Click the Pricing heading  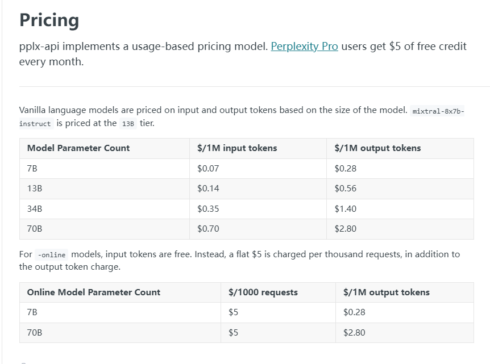[49, 20]
